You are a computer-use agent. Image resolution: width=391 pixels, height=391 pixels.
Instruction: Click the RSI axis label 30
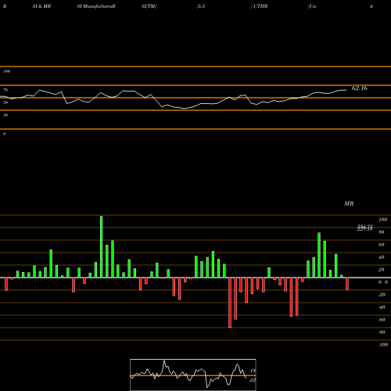point(5,115)
